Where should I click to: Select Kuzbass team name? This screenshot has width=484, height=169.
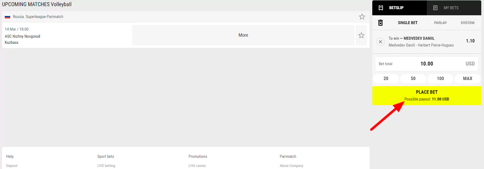point(12,42)
